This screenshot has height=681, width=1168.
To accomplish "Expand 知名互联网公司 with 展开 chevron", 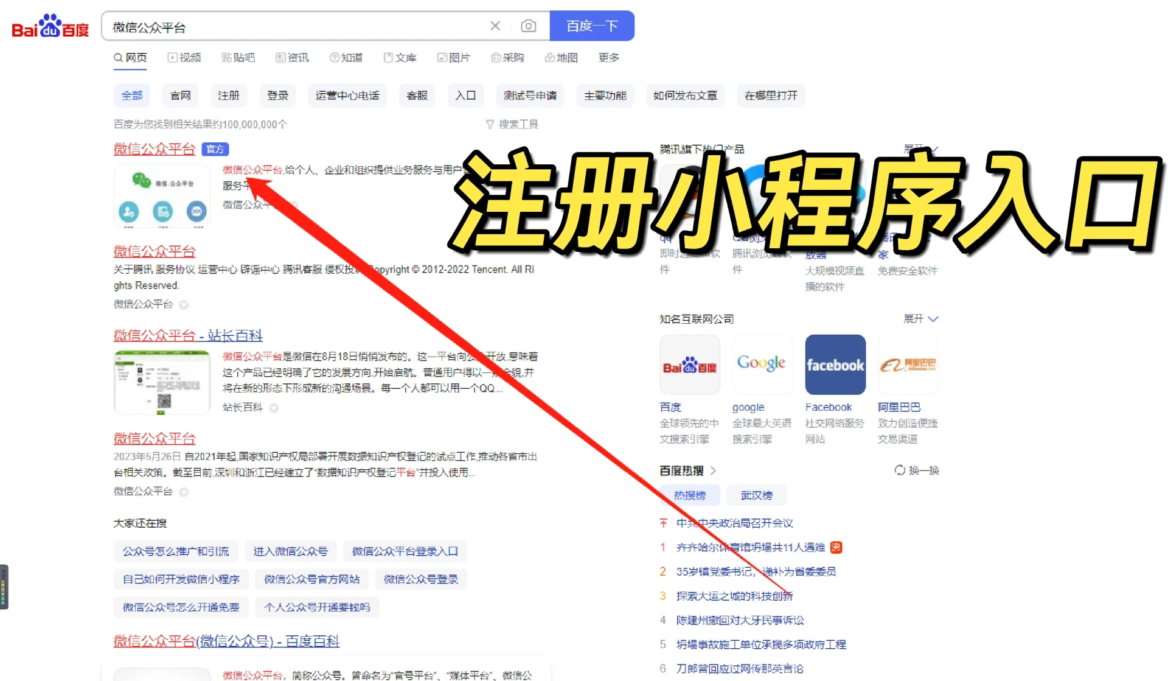I will [x=933, y=319].
